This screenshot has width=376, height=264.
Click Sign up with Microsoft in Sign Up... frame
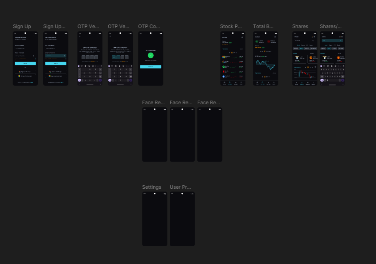coord(56,76)
